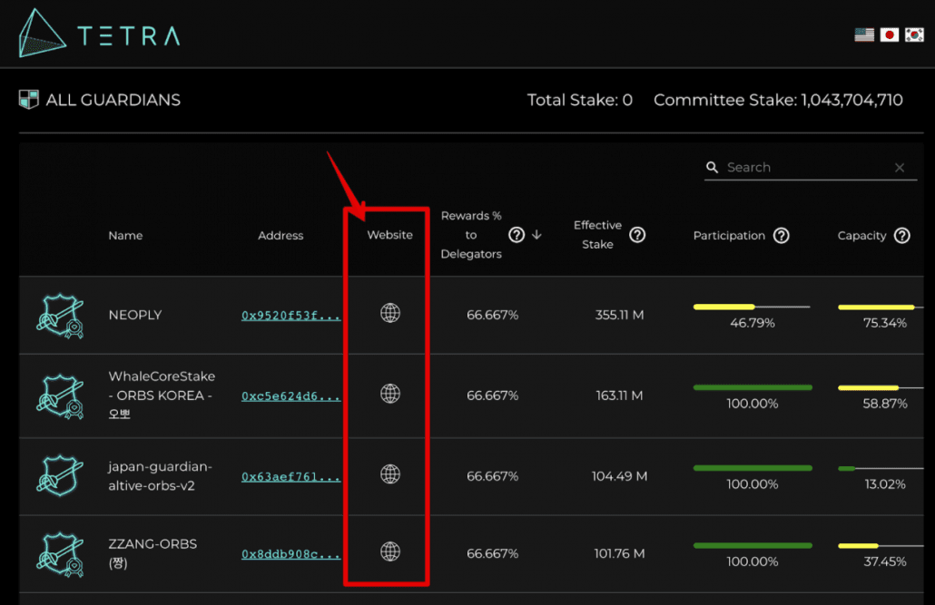Click the Participation column header
Screen dimensions: 935x605
pyautogui.click(x=729, y=236)
